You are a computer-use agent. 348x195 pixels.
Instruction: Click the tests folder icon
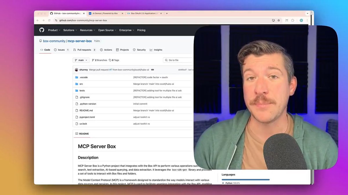coord(77,91)
